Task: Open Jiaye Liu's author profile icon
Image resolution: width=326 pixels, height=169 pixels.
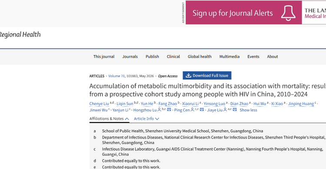Action: coord(225,110)
